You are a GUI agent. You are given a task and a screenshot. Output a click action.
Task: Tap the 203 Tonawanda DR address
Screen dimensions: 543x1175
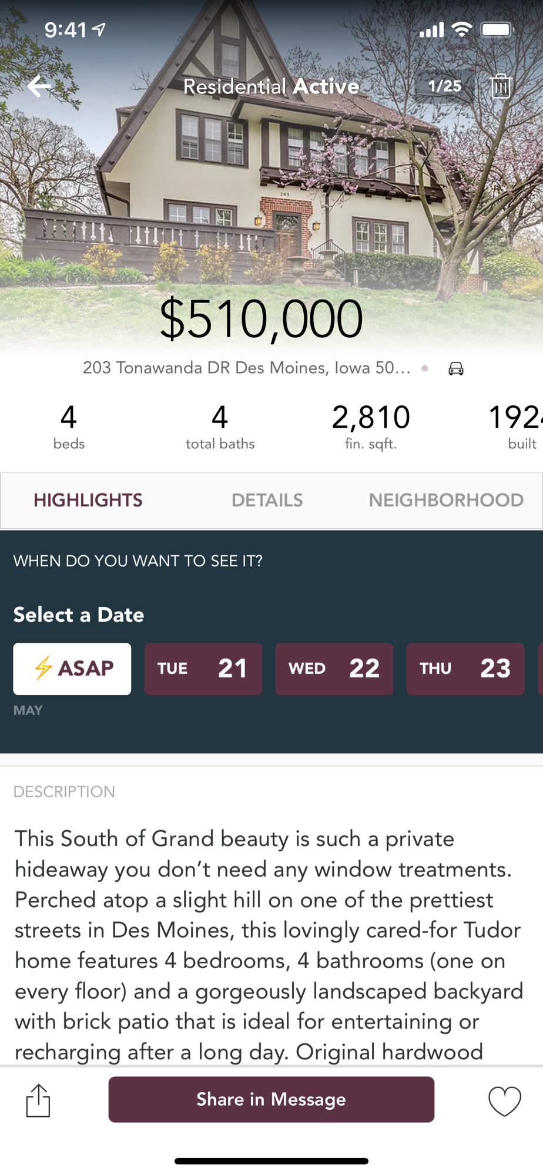click(247, 368)
